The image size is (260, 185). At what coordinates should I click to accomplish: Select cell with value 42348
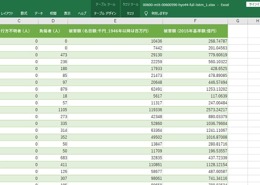(115, 117)
